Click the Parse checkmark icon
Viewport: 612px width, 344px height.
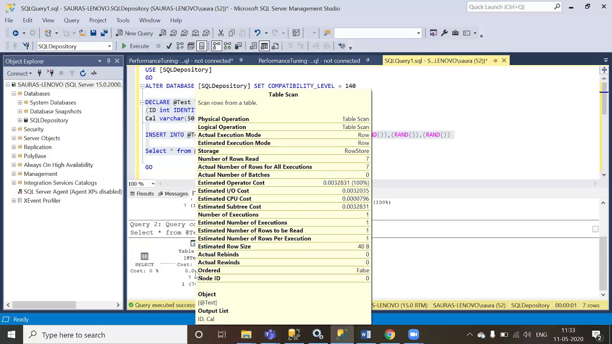tap(169, 46)
